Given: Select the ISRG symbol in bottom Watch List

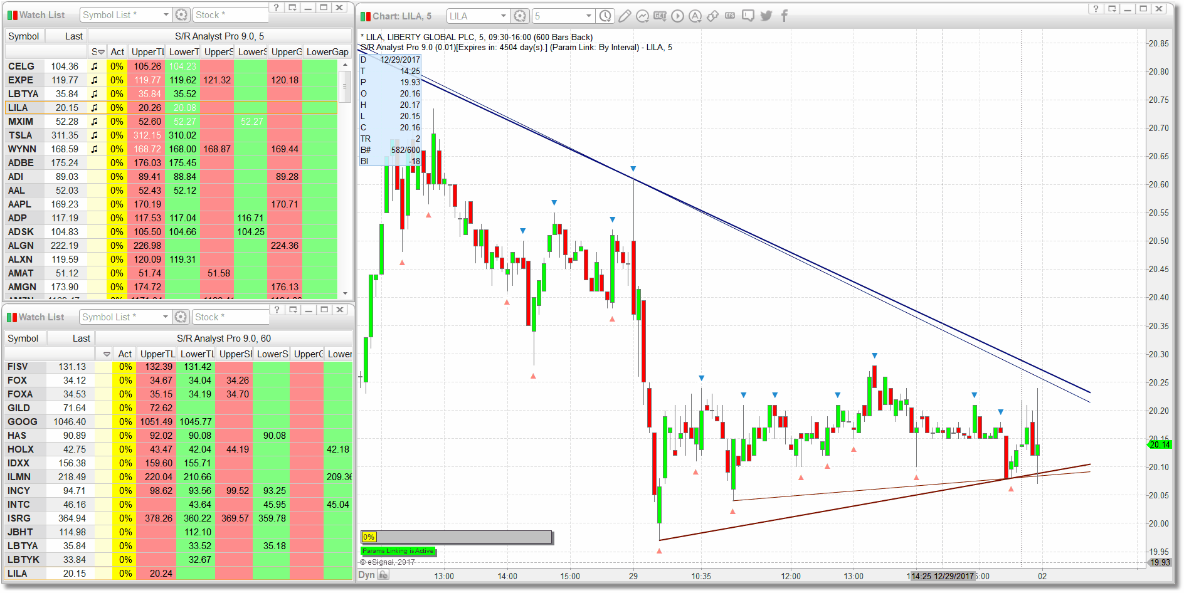Looking at the screenshot, I should point(19,518).
